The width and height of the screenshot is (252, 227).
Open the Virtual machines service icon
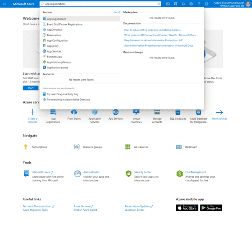click(x=136, y=112)
